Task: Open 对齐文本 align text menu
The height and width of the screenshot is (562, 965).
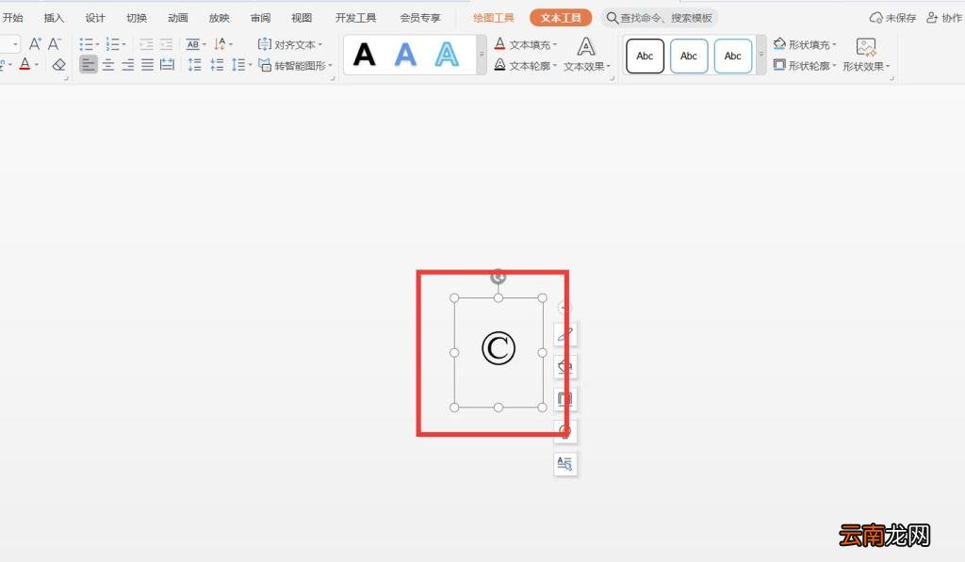Action: pos(290,44)
